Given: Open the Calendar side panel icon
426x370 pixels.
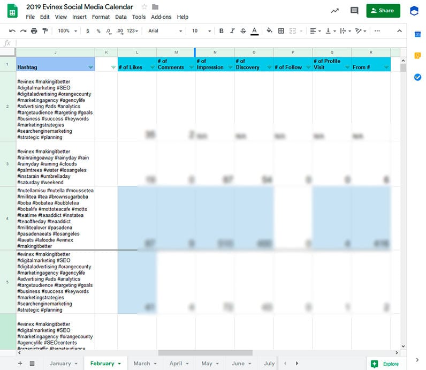Looking at the screenshot, I should (417, 34).
